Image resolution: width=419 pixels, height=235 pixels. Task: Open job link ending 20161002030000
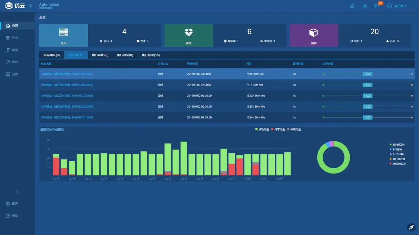(x=67, y=96)
